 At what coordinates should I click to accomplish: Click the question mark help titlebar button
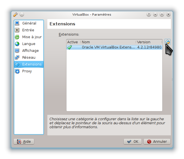[149, 15]
